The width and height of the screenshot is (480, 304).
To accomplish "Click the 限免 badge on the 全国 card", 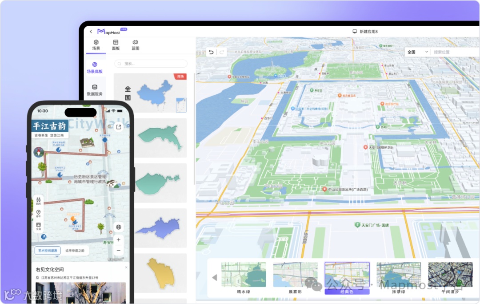I will [180, 77].
